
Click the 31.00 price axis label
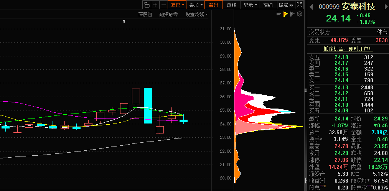(x=226, y=29)
